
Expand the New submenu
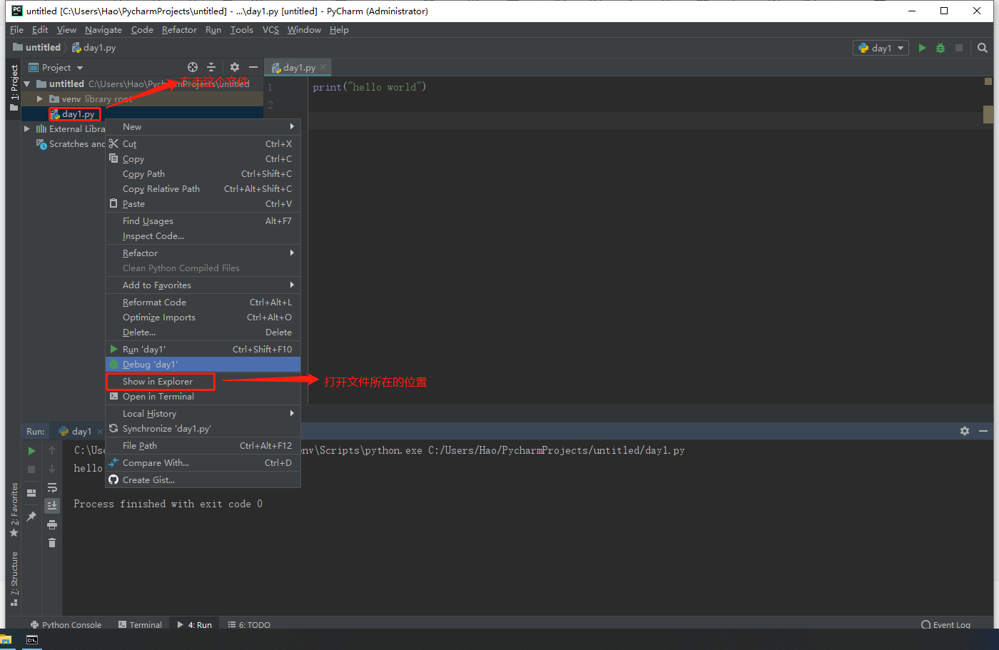(x=203, y=127)
